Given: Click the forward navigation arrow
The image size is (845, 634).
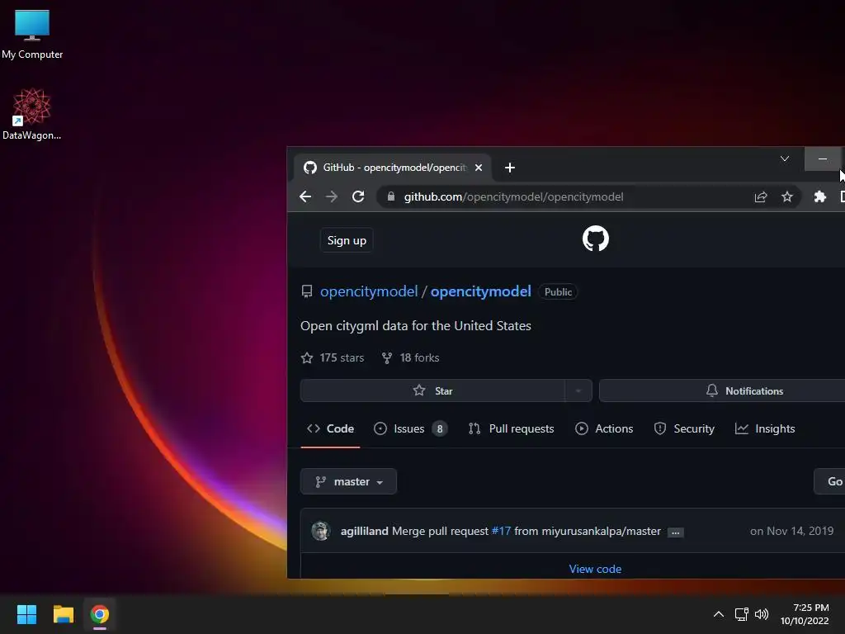Looking at the screenshot, I should pyautogui.click(x=332, y=196).
